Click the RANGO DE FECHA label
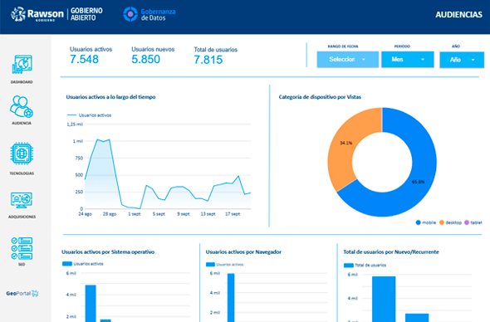490x322 pixels. click(x=343, y=46)
